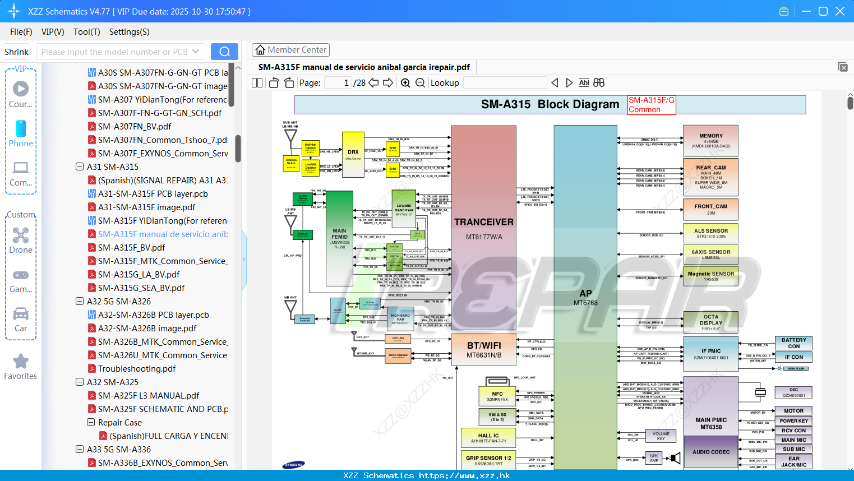The height and width of the screenshot is (481, 854).
Task: Open SM-A315G_LA_BV.pdf
Action: [139, 274]
